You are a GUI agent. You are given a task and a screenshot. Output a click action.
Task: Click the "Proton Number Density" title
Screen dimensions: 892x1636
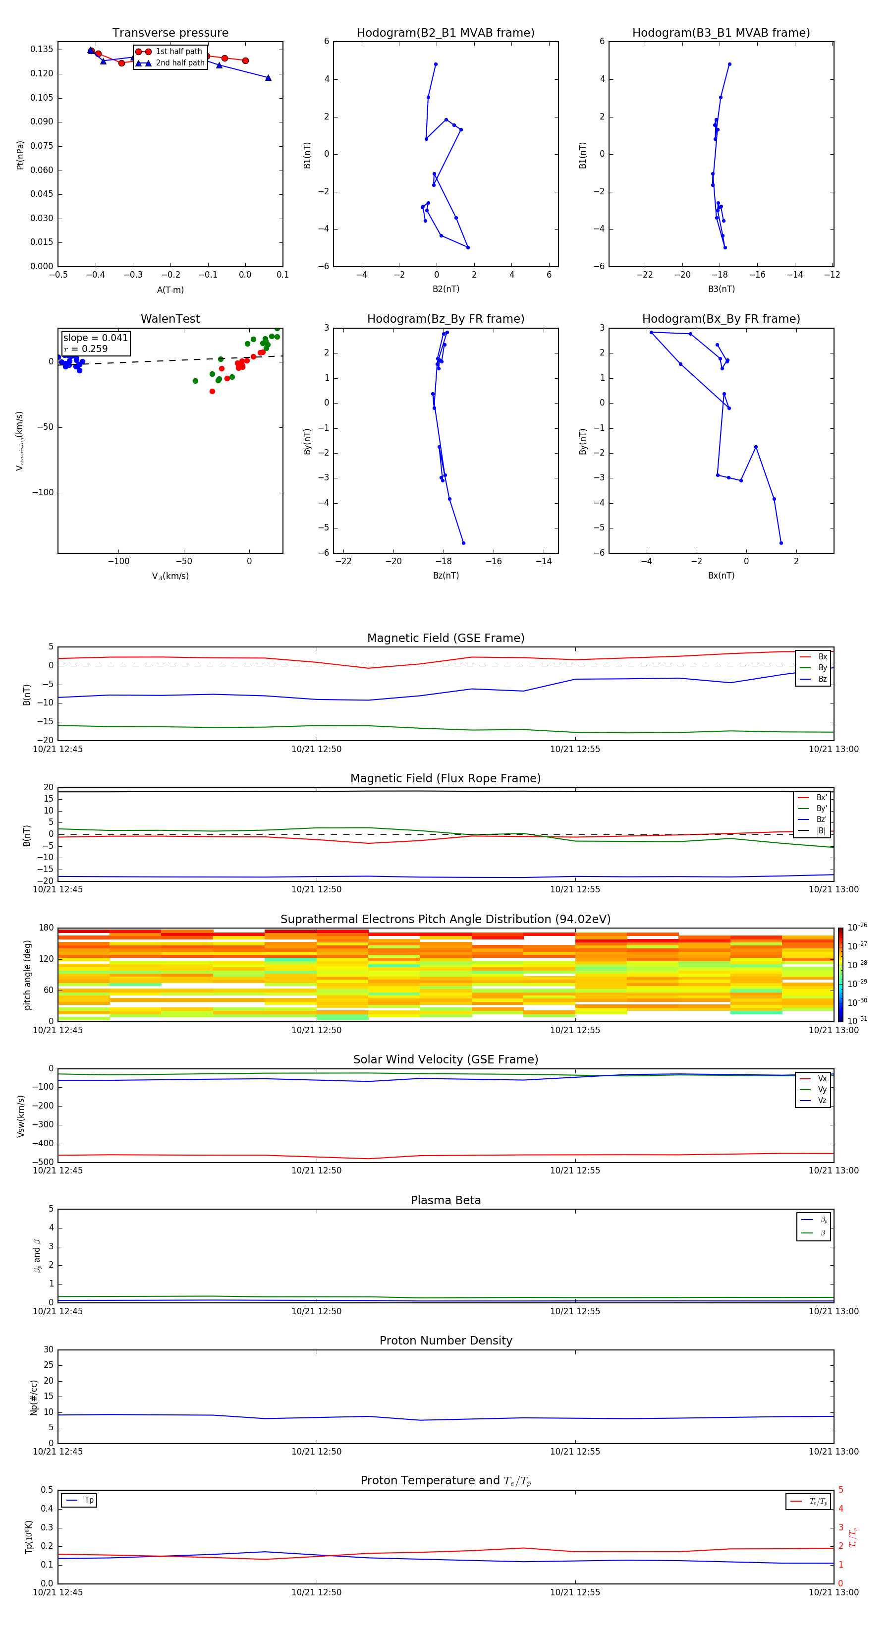pos(446,1342)
